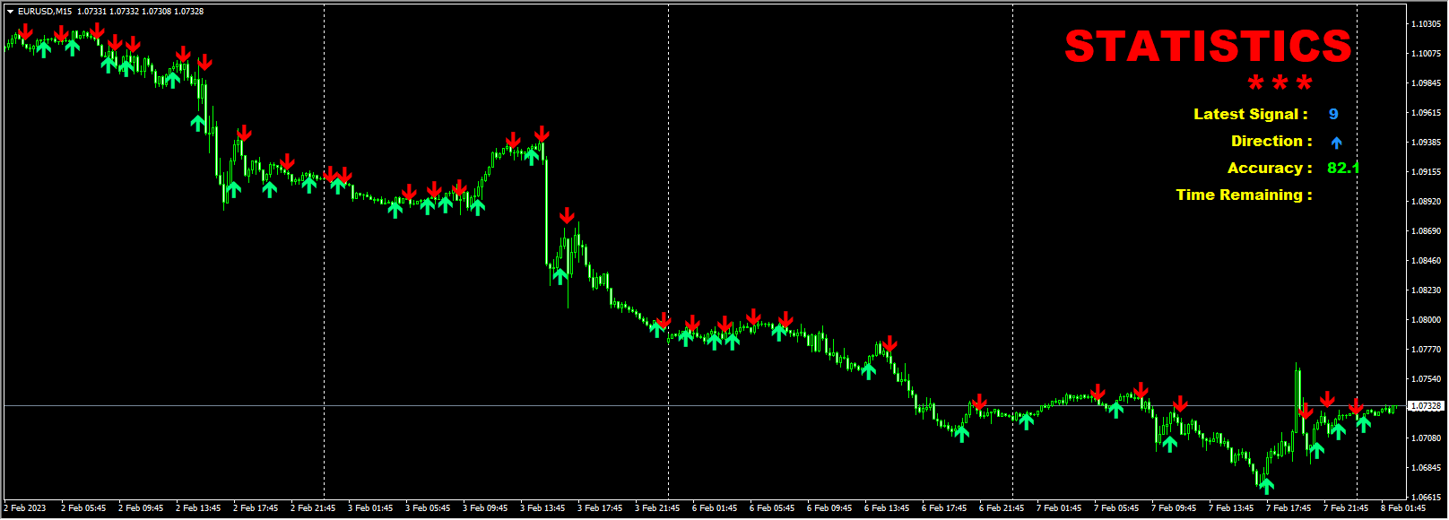Click time axis label 3 Feb 17:45
1449x520 pixels.
click(600, 508)
